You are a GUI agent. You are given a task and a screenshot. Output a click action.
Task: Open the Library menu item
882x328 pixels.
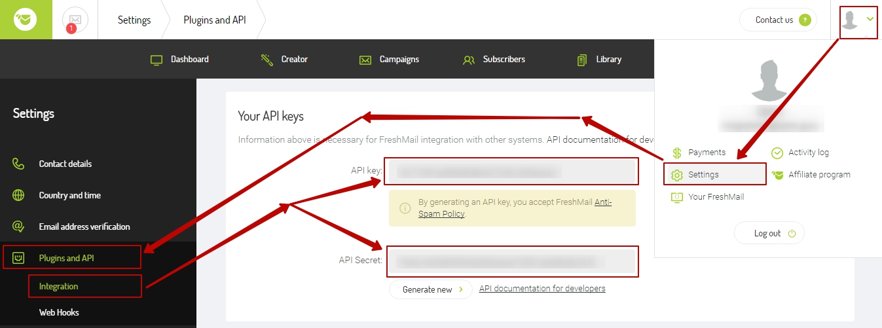[x=598, y=60]
